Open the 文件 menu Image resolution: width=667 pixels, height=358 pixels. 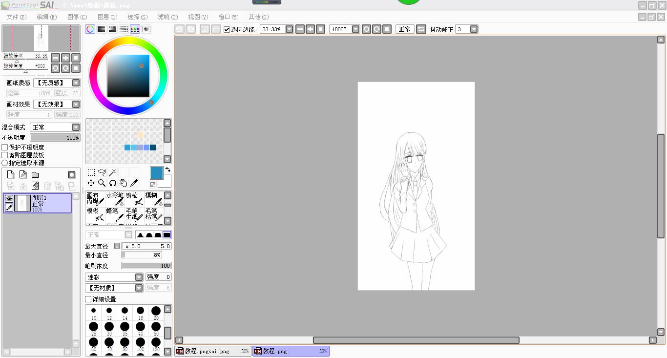point(17,17)
